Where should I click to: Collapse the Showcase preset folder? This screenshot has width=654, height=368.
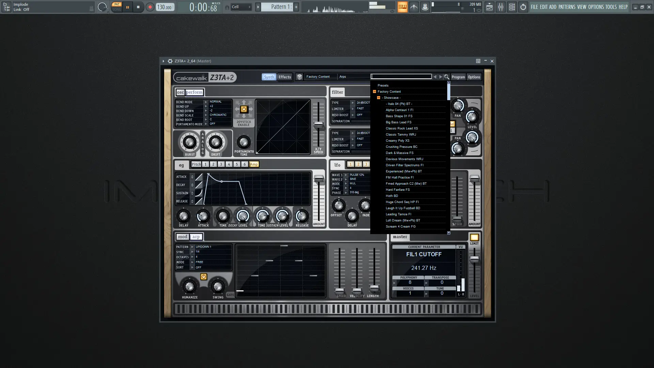click(x=378, y=98)
